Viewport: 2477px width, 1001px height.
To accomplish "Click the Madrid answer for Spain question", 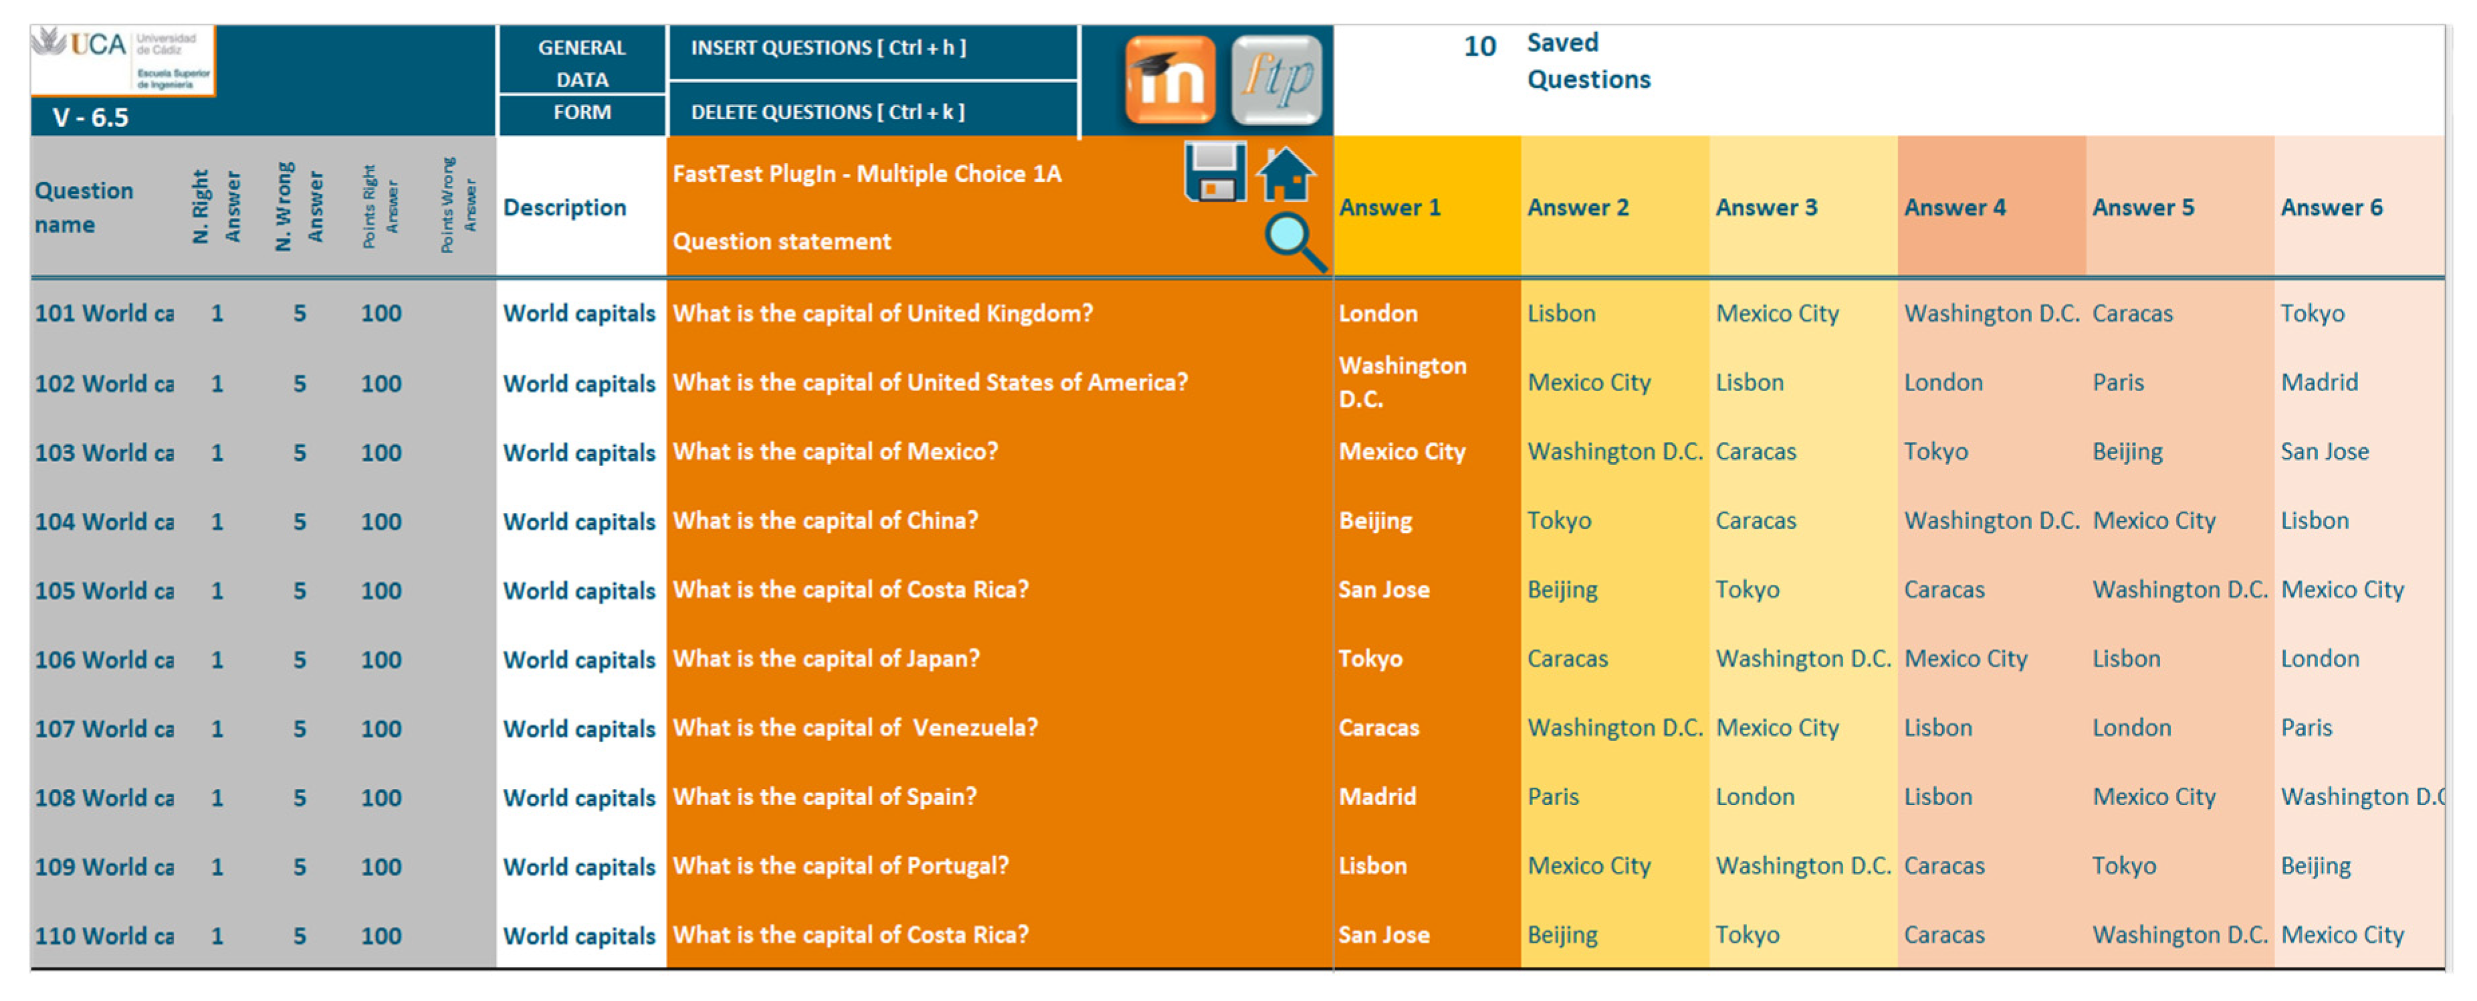I will pos(1377,797).
